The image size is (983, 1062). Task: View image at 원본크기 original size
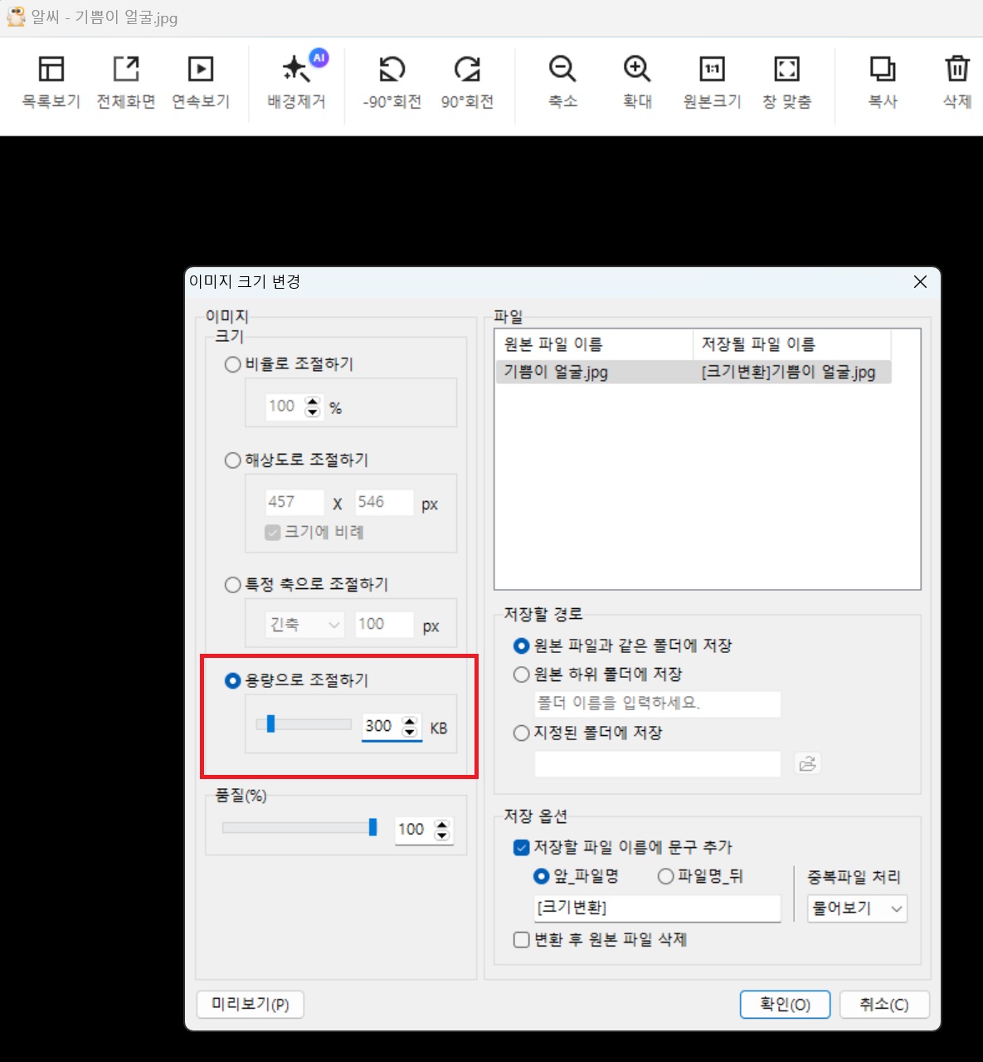pyautogui.click(x=711, y=80)
